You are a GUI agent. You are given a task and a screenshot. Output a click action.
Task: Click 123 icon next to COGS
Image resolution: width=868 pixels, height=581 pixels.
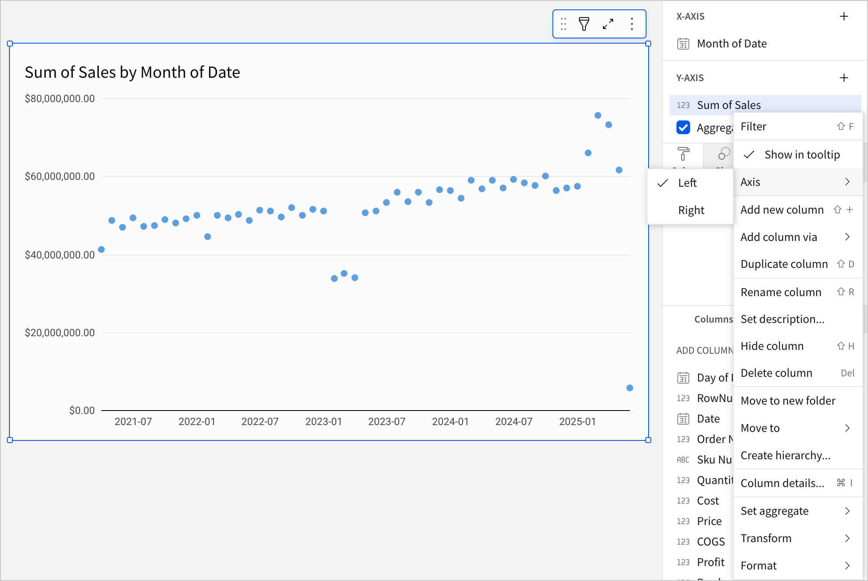683,542
